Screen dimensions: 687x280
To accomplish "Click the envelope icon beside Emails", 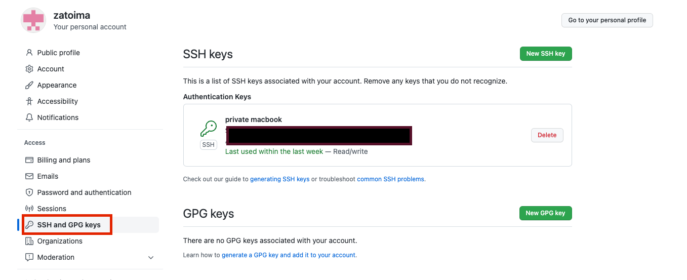I will (29, 176).
